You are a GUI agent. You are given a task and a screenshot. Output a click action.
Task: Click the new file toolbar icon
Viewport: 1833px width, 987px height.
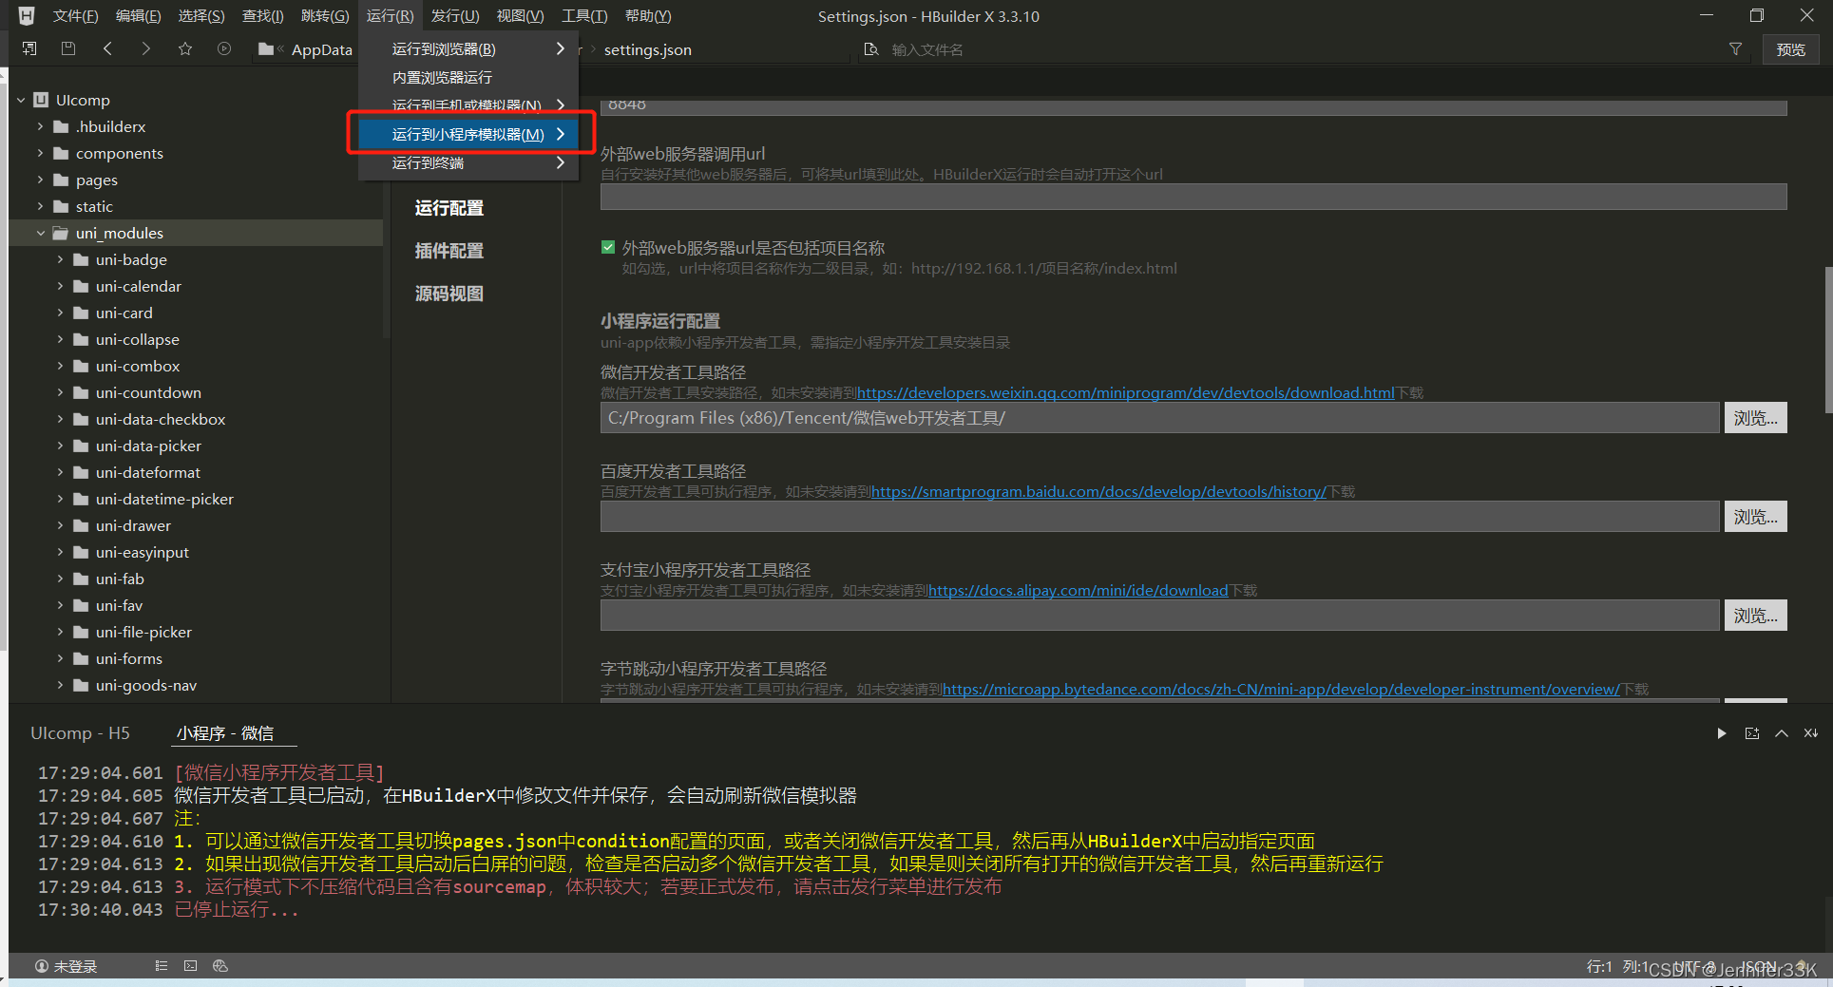point(29,48)
